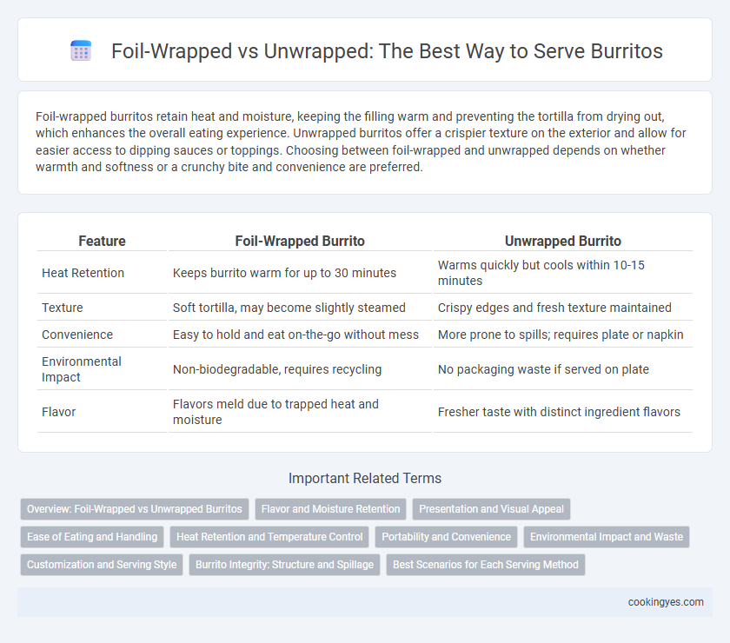Click 'Soft tortilla, may become slightly steamed' cell

pos(289,308)
